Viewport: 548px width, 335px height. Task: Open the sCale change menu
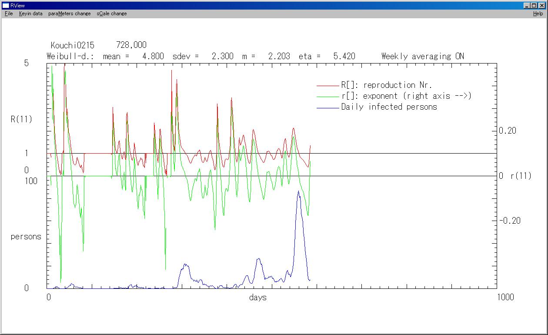pos(112,13)
